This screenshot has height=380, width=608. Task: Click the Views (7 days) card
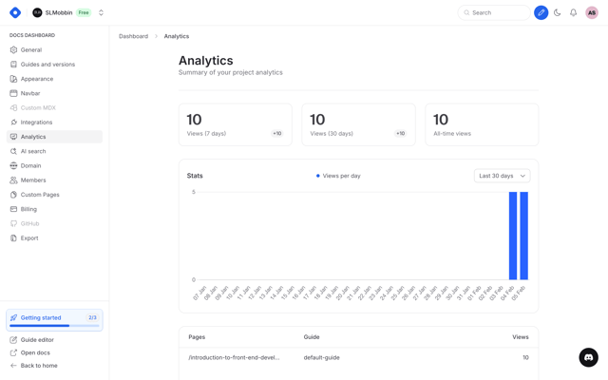(236, 124)
